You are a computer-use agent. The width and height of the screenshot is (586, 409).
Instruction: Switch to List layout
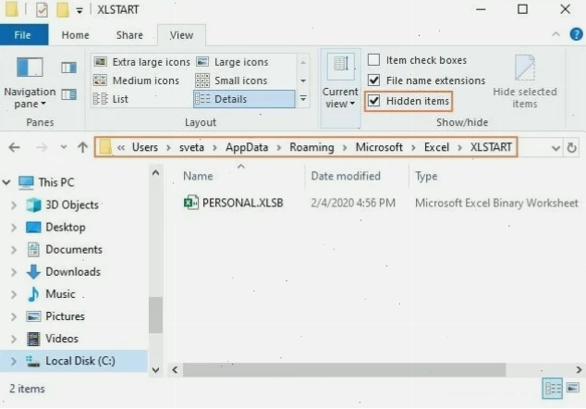pyautogui.click(x=111, y=99)
